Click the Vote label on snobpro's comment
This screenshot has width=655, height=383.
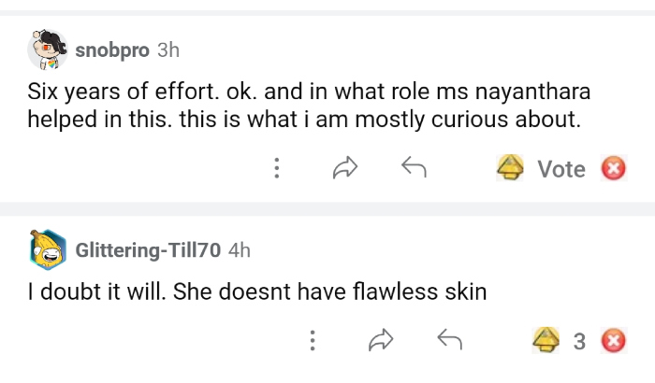[x=561, y=169]
